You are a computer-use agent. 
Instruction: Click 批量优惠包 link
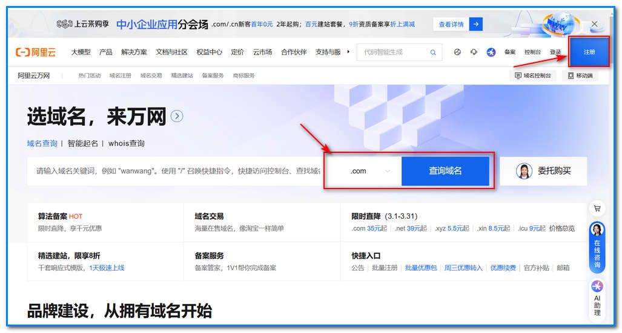(421, 268)
